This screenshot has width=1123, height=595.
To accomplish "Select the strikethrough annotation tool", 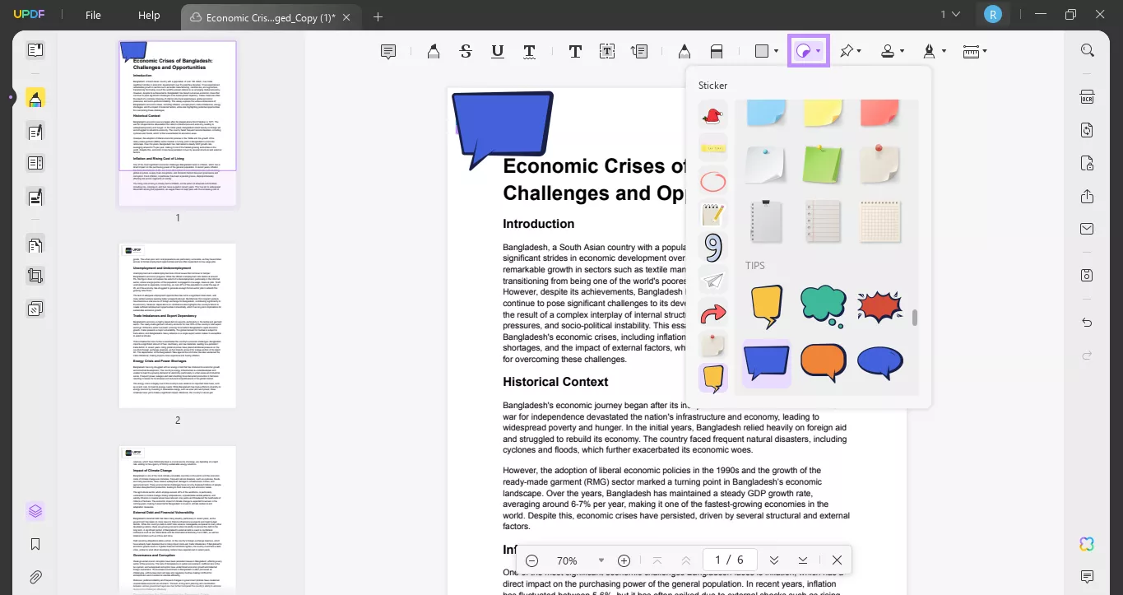I will 466,52.
